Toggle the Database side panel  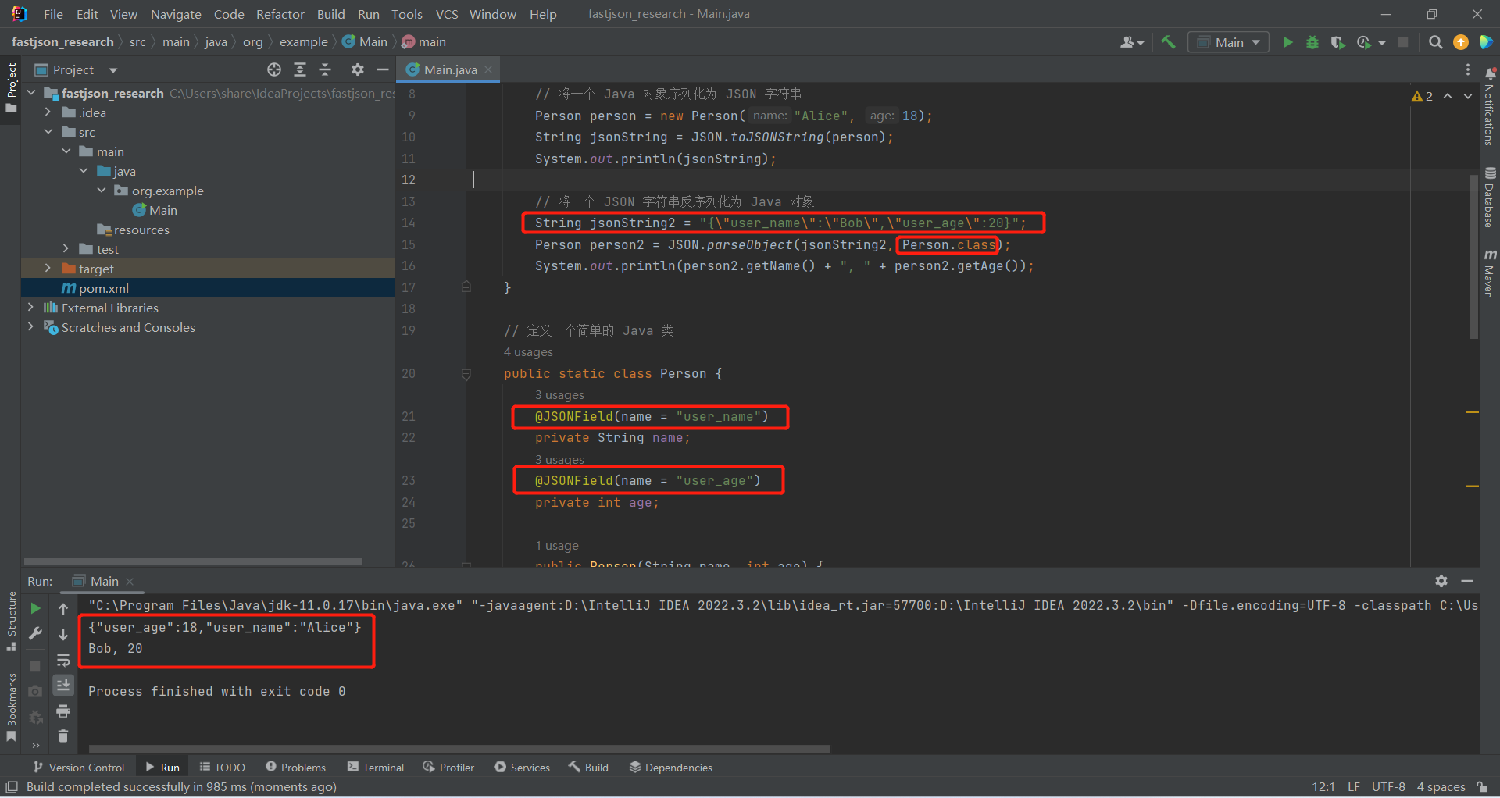[x=1489, y=197]
